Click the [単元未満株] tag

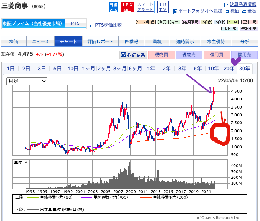pyautogui.click(x=169, y=22)
